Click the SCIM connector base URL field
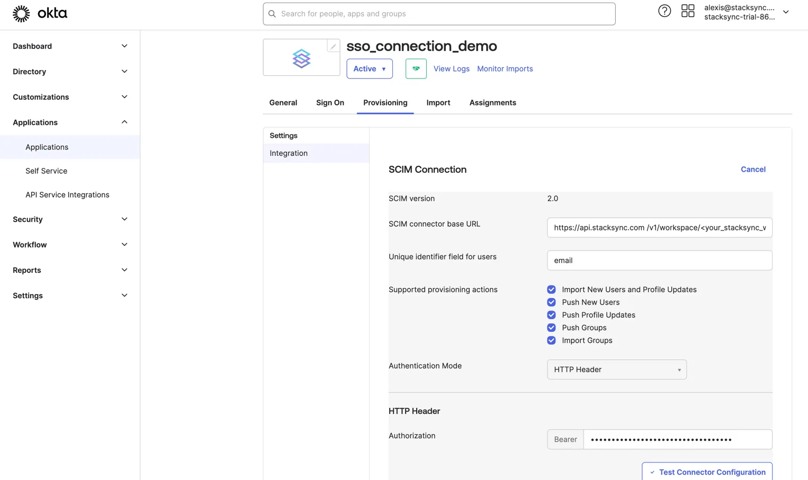This screenshot has height=480, width=808. point(660,228)
